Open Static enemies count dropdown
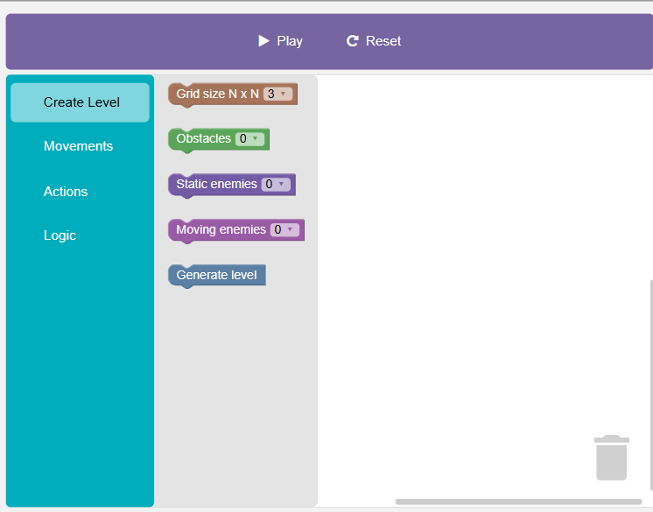The width and height of the screenshot is (653, 512). pos(276,184)
